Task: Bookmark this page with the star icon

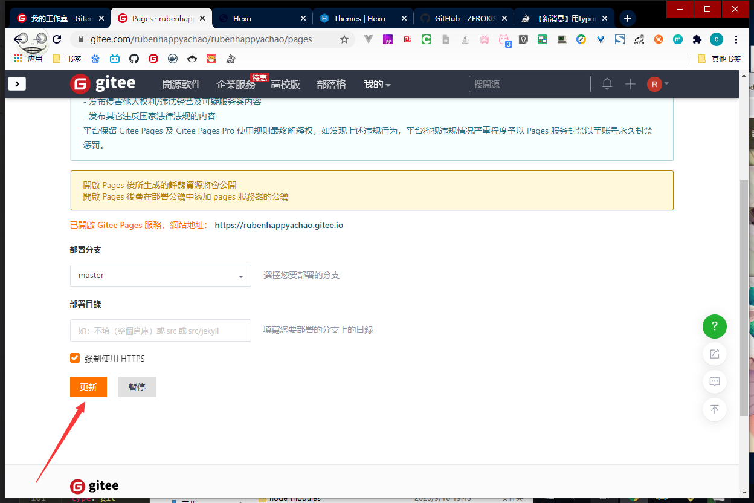Action: tap(344, 39)
